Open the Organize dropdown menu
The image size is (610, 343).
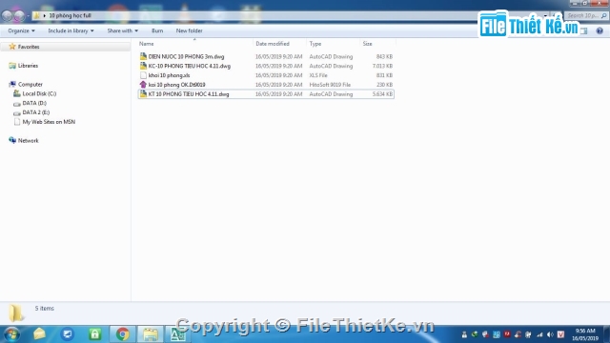pyautogui.click(x=21, y=30)
